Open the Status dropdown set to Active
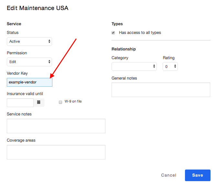 29,41
